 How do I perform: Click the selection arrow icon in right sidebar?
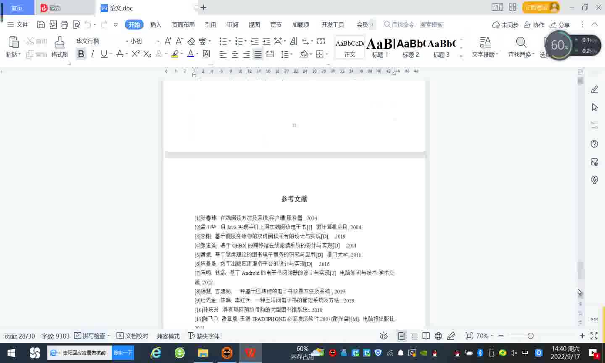pos(594,107)
